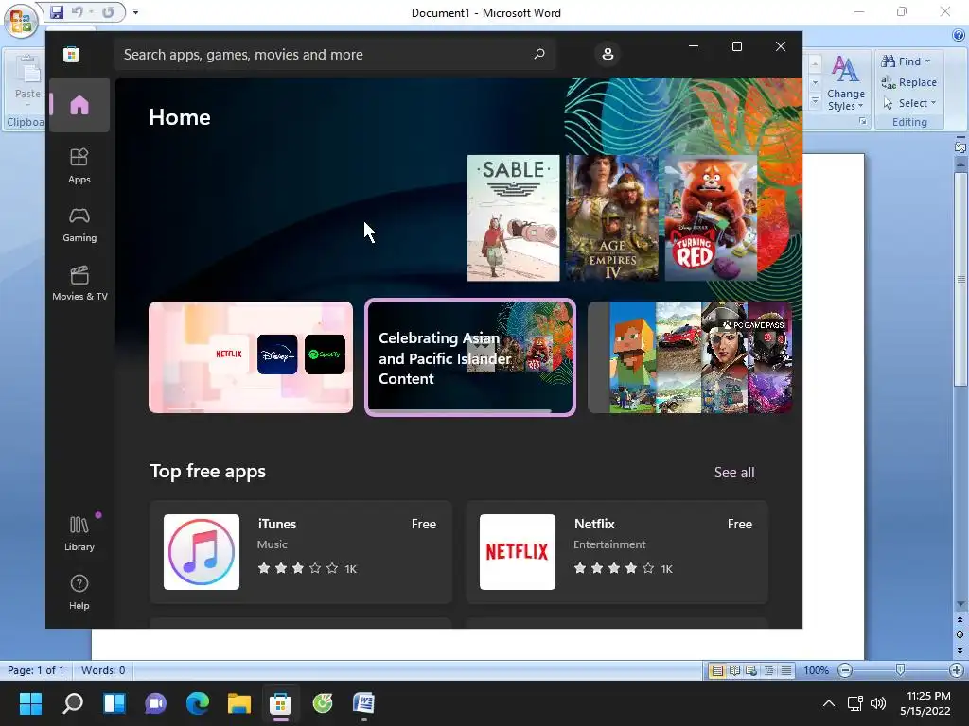Open the user account profile icon
Viewport: 969px width, 726px height.
[x=608, y=54]
